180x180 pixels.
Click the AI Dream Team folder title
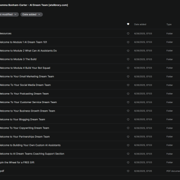pyautogui.click(x=34, y=5)
